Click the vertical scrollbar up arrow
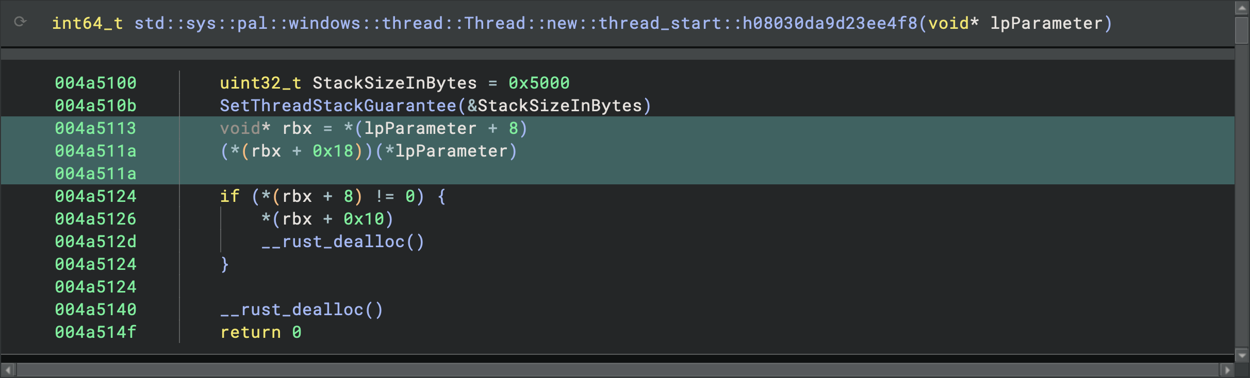1250x378 pixels. tap(1242, 8)
